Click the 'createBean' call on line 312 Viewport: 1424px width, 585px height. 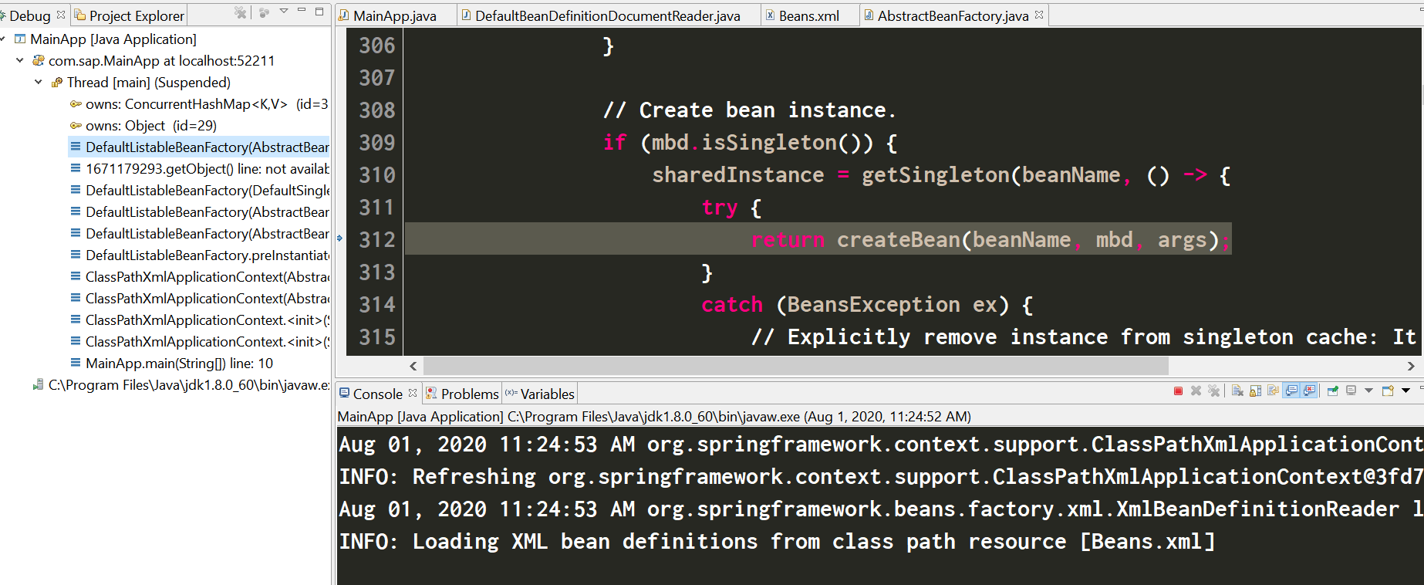pos(898,240)
